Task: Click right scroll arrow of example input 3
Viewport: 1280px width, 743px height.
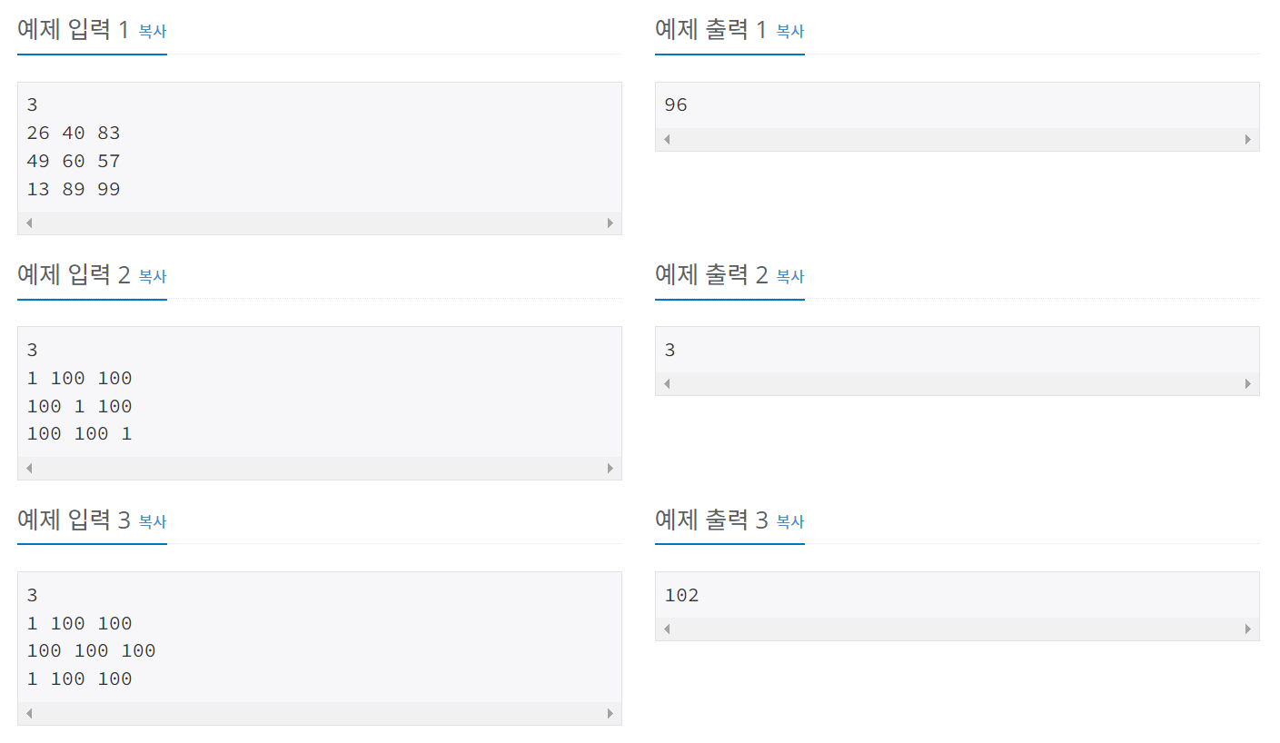Action: click(610, 714)
